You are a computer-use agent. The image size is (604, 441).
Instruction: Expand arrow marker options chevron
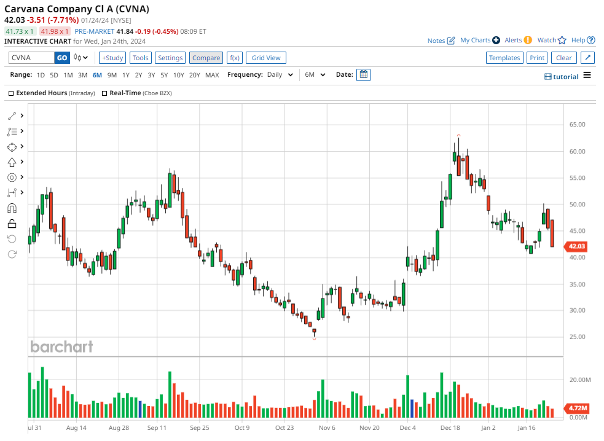pyautogui.click(x=22, y=162)
